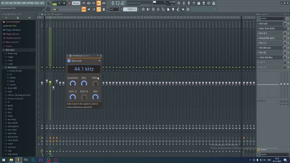Open the Pattern 1 selector
Image resolution: width=290 pixels, height=163 pixels.
[x=130, y=9]
